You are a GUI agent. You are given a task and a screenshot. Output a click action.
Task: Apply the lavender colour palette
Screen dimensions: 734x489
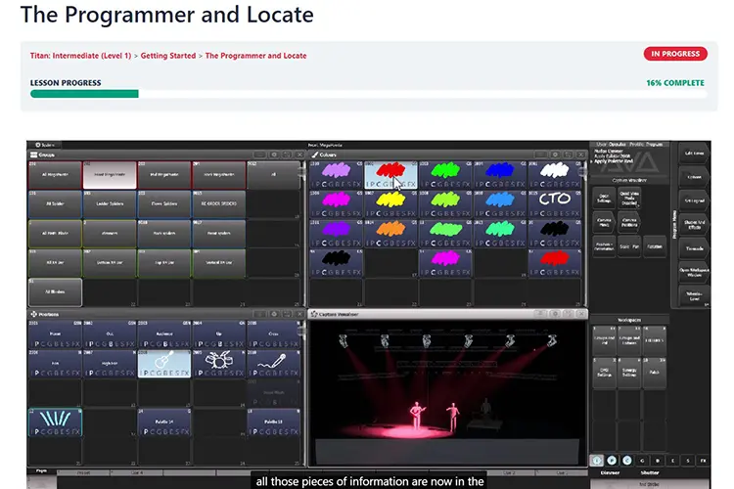(336, 174)
